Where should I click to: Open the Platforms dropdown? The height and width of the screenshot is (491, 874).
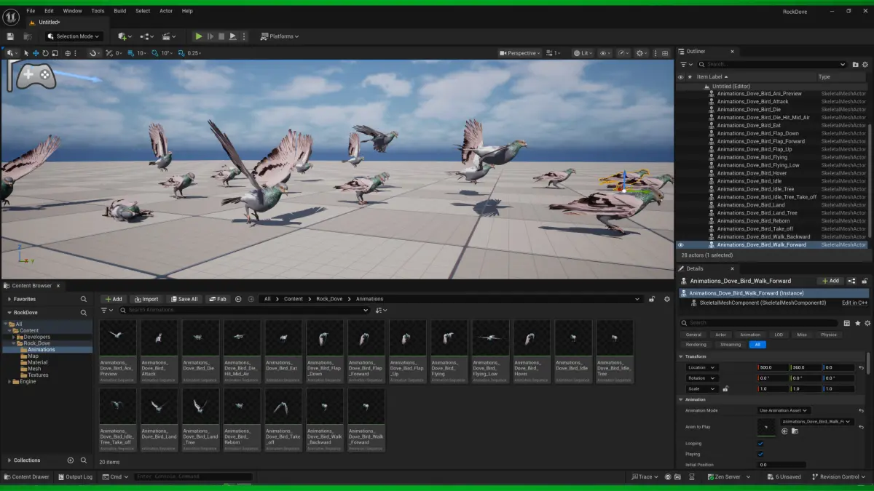coord(280,36)
